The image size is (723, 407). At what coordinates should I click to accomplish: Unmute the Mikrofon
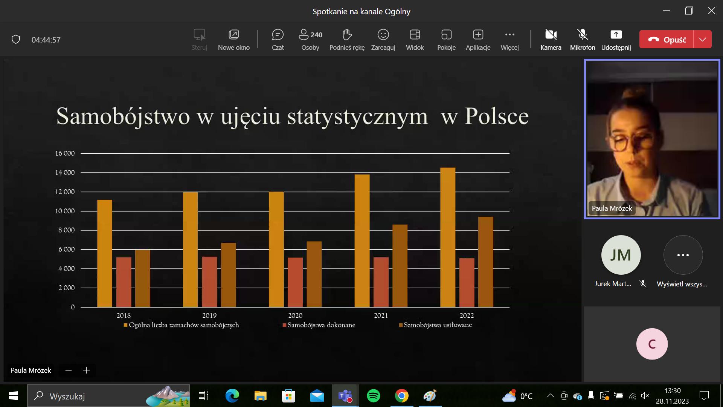tap(583, 39)
